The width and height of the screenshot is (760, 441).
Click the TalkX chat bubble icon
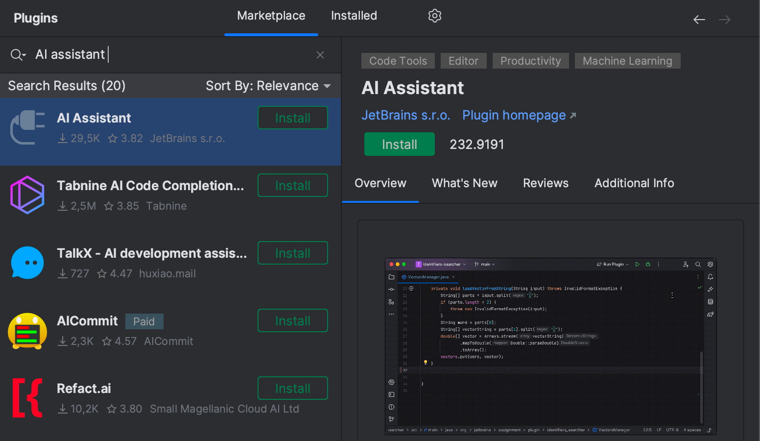pos(27,263)
